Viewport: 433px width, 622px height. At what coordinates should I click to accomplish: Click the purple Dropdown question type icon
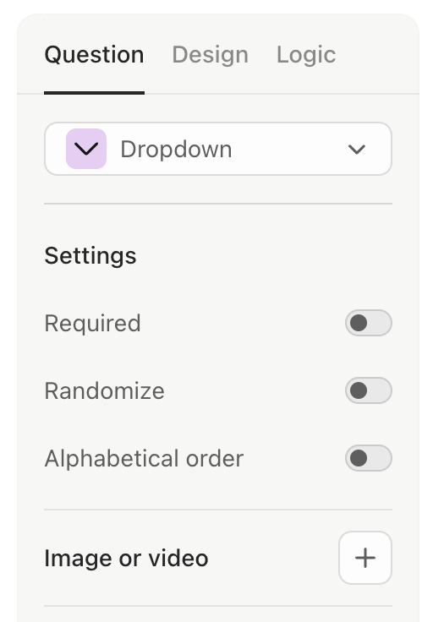86,149
